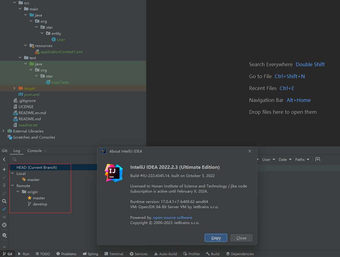Select the readme.txt file
The height and width of the screenshot is (257, 340).
[x=28, y=125]
